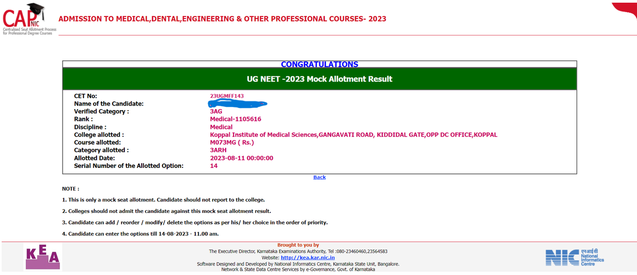Viewport: 637px width, 275px height.
Task: Click the allotted option serial number 14
Action: coord(214,166)
